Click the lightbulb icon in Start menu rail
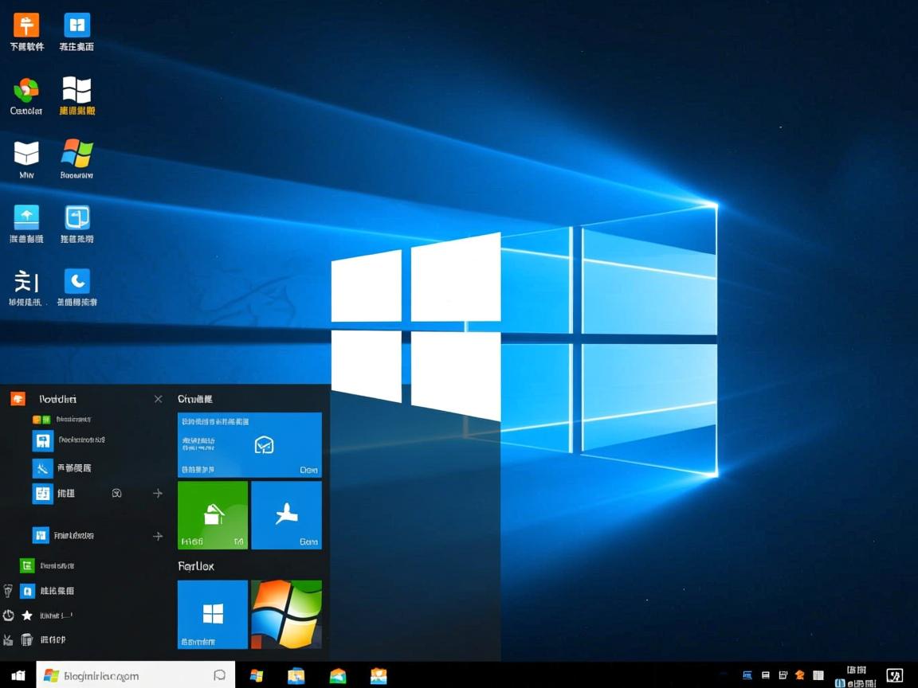This screenshot has height=688, width=918. 9,591
